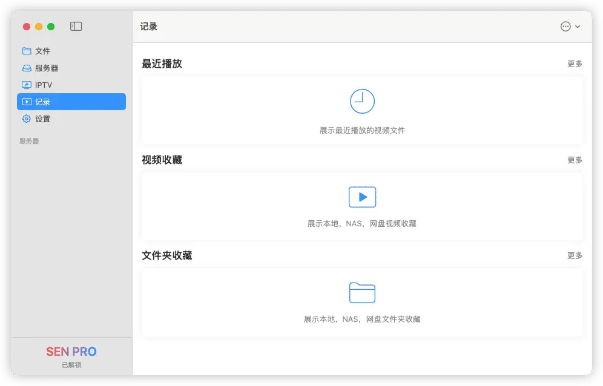
Task: Click the play-record icon beside 记录
Action: click(26, 102)
